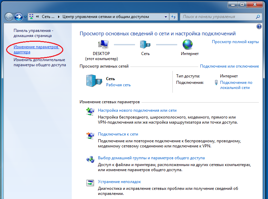Open 'Выбор домашней группы и параметров общего доступа'
The height and width of the screenshot is (199, 268).
tap(151, 158)
